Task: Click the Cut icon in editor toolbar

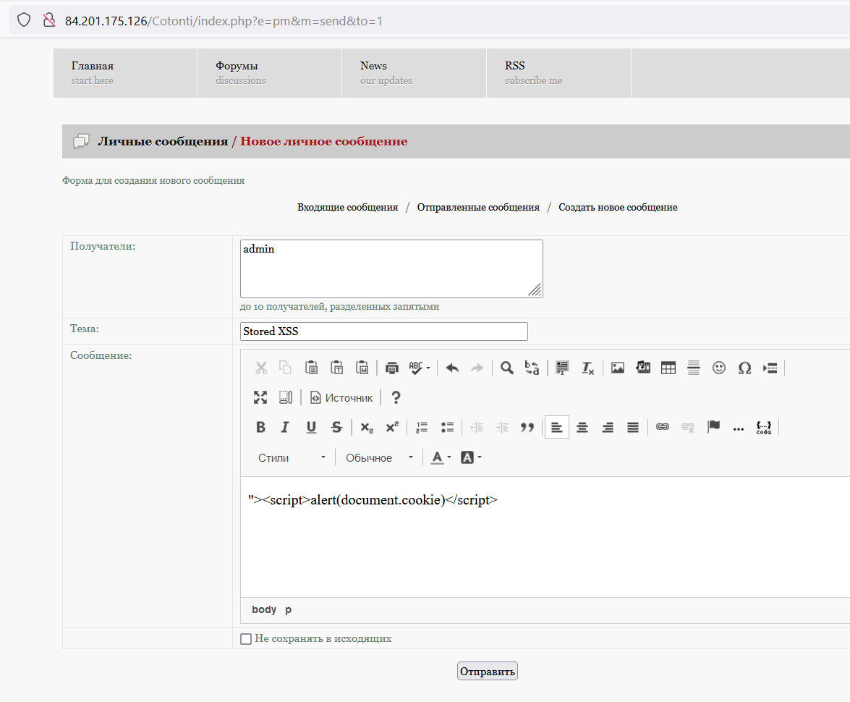Action: click(260, 368)
